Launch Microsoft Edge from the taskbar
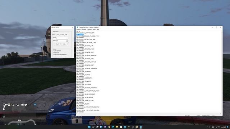Image resolution: width=230 pixels, height=129 pixels. point(113,127)
